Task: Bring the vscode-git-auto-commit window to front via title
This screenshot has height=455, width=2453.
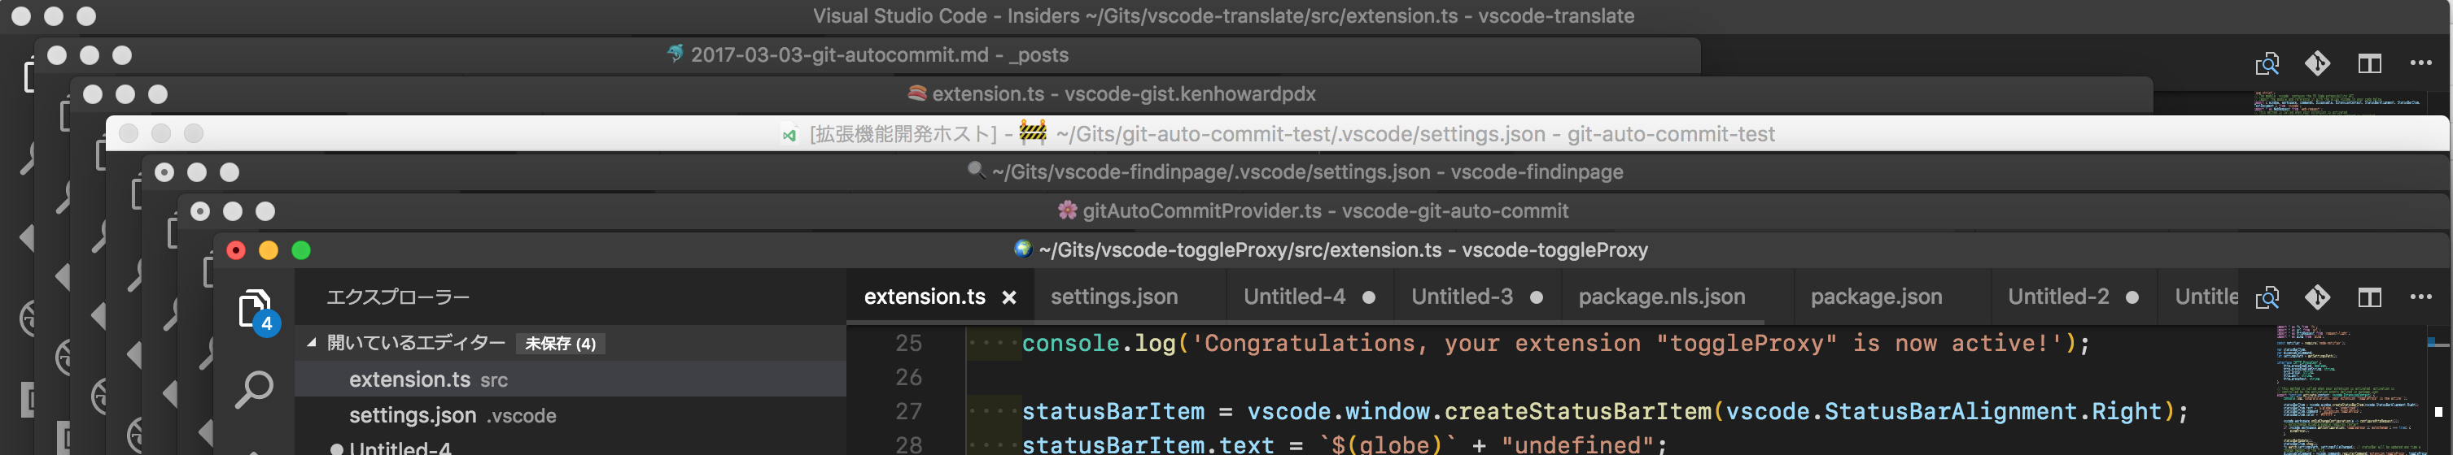Action: [x=1326, y=211]
